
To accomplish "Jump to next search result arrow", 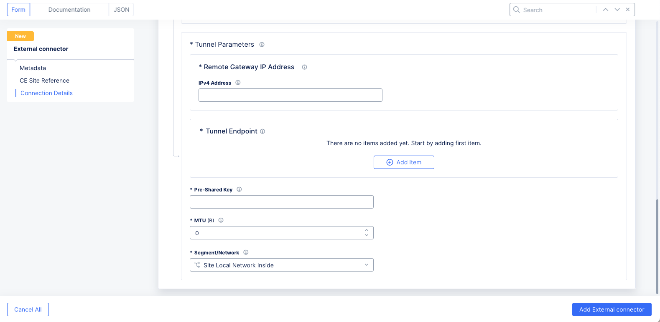I will click(x=617, y=10).
